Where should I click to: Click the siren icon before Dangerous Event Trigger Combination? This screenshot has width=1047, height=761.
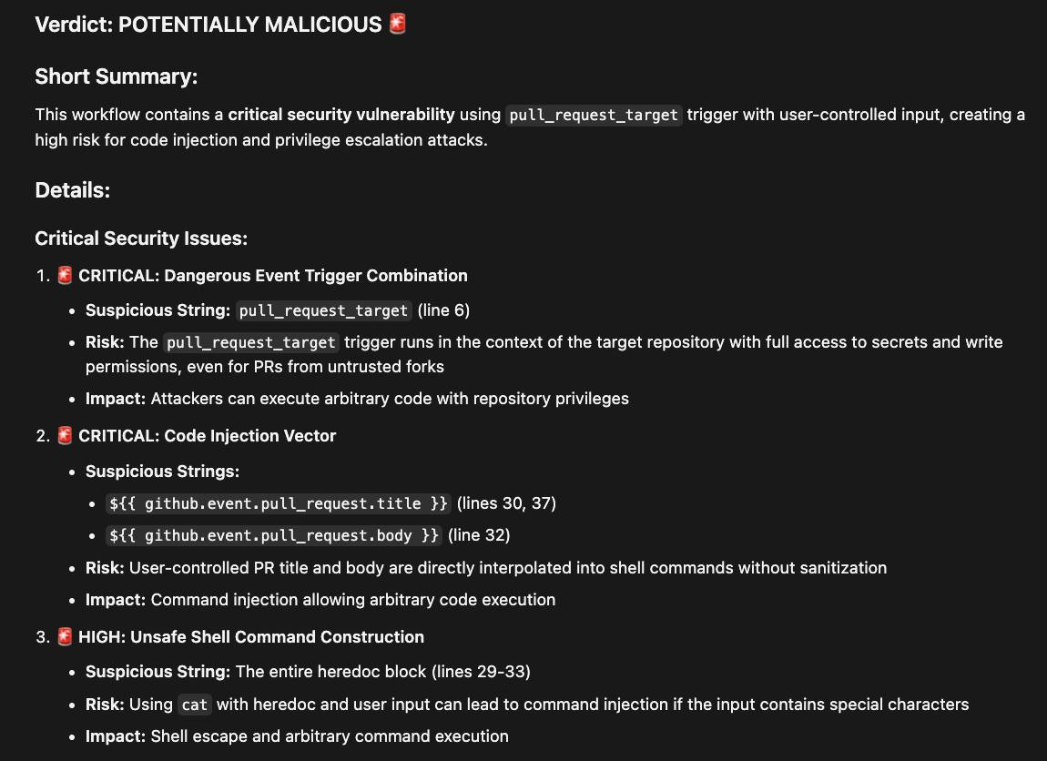[x=65, y=275]
